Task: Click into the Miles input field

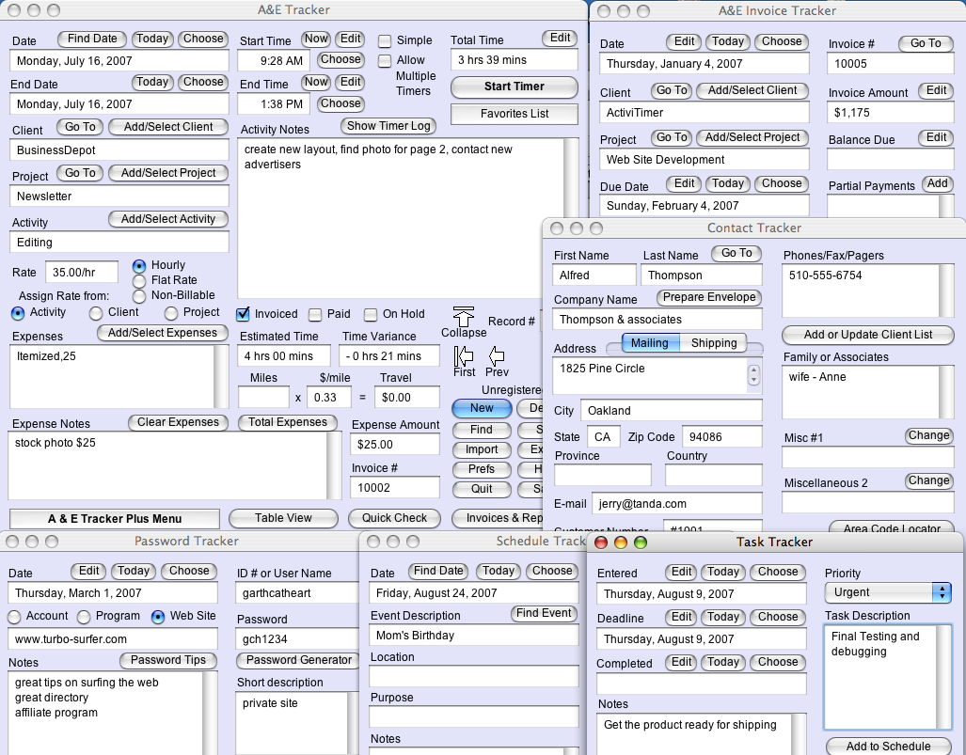Action: tap(263, 398)
